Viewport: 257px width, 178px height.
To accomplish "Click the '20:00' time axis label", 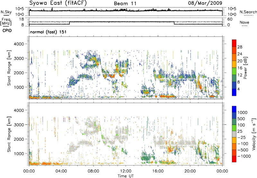I will (190, 171).
